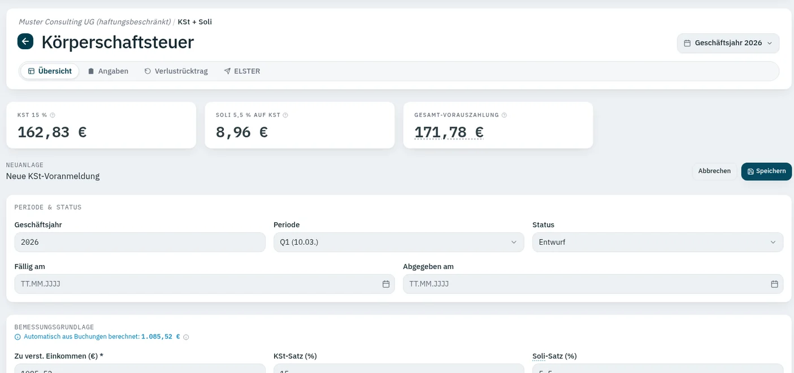Open the calendar picker for Fällig am
This screenshot has height=373, width=794.
point(386,284)
